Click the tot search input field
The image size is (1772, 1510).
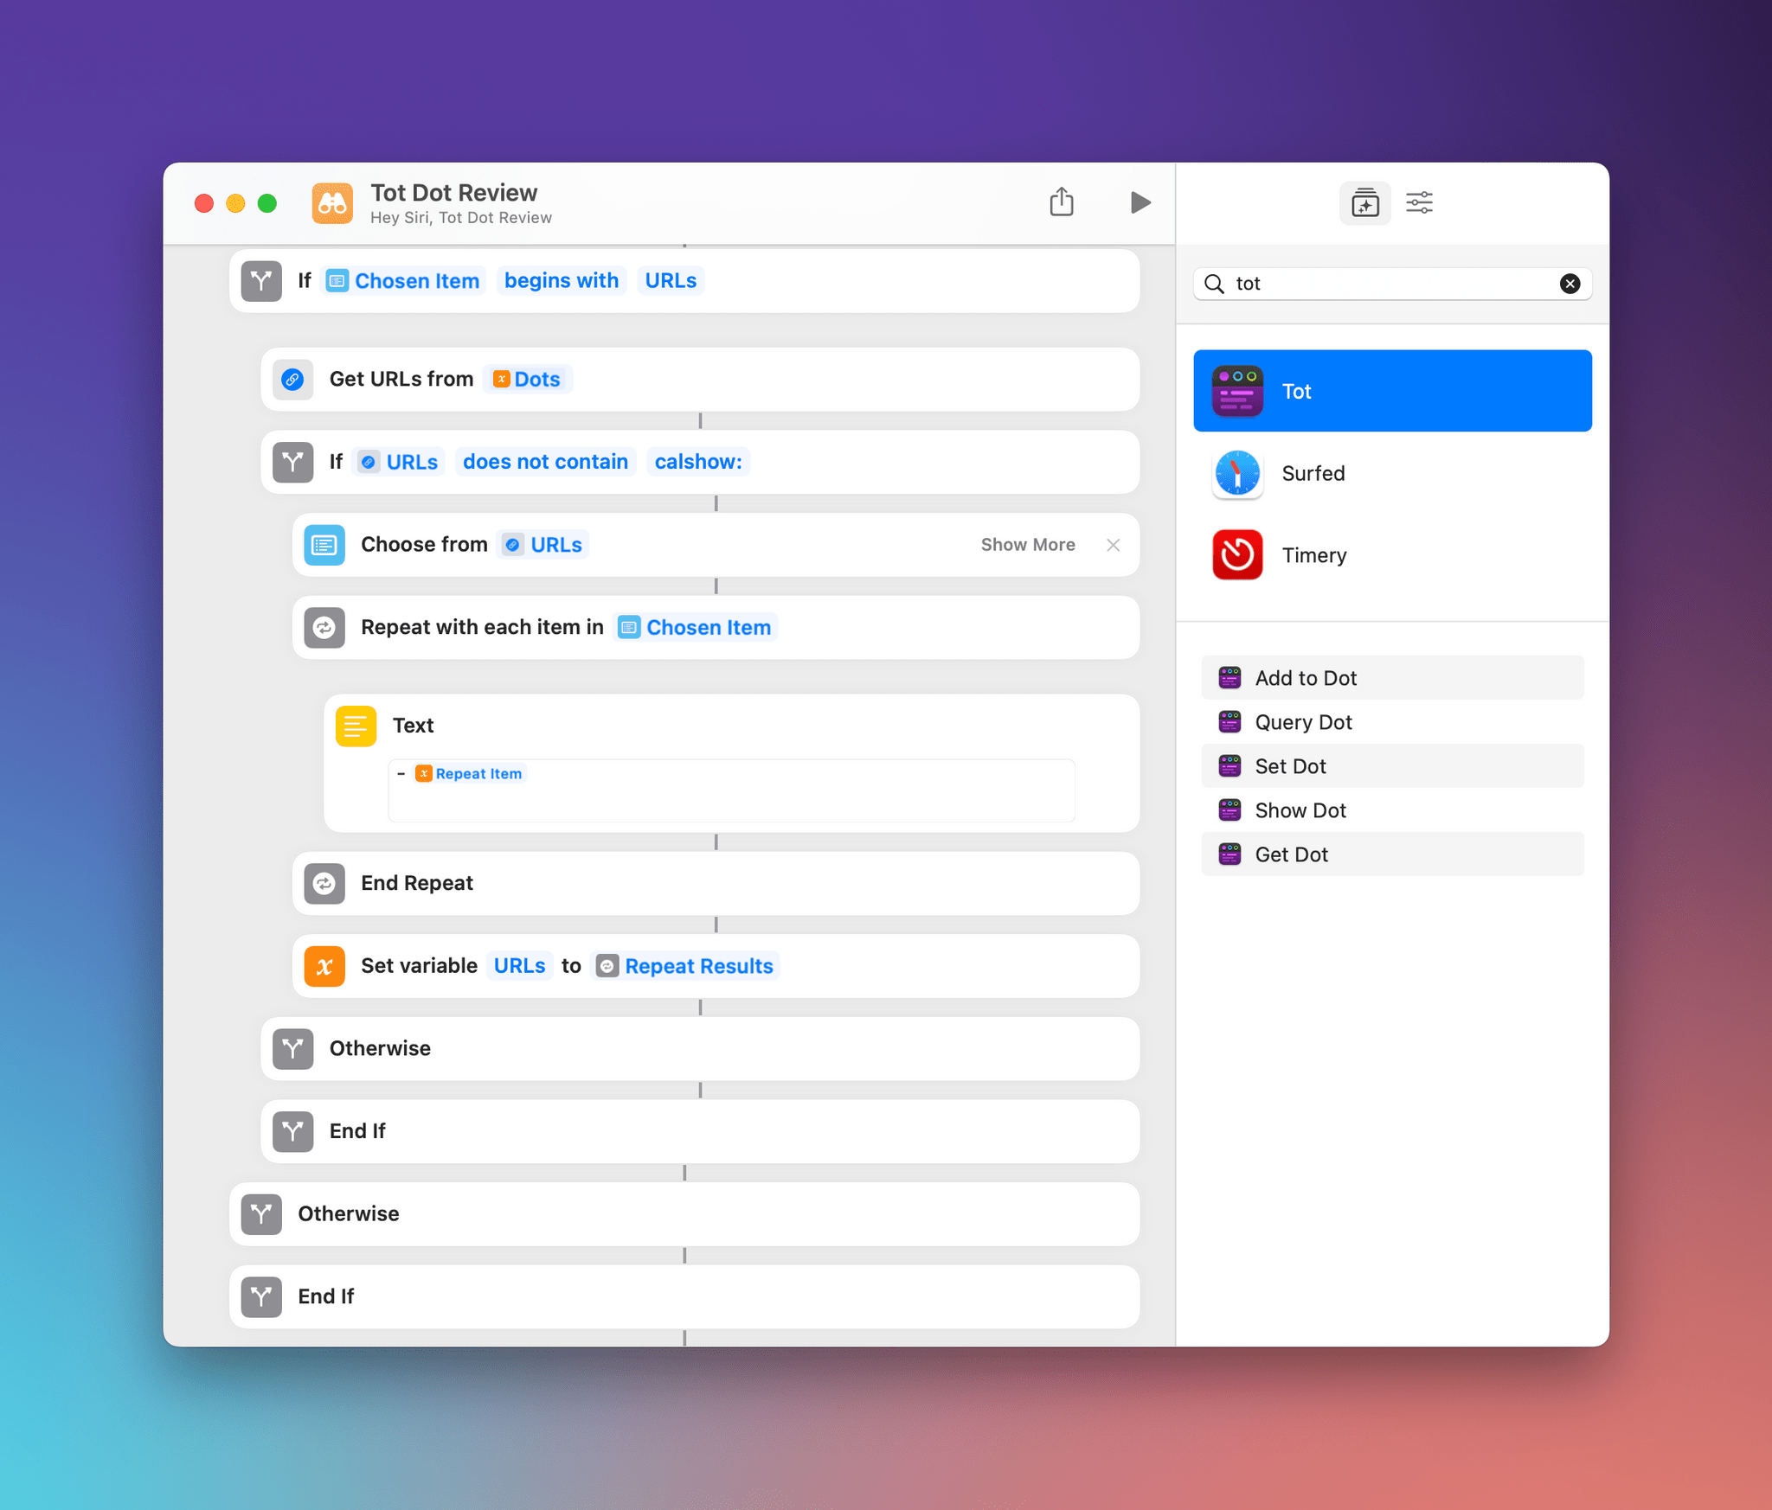tap(1393, 283)
